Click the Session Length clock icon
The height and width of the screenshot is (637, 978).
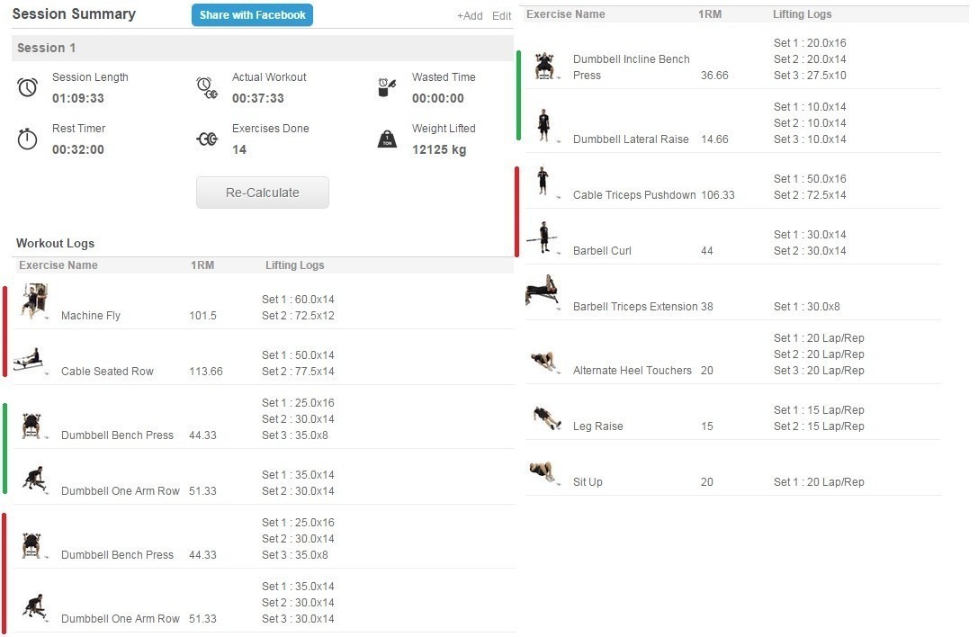coord(28,87)
